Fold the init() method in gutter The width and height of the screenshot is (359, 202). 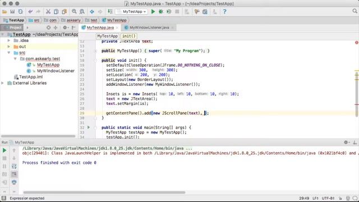(x=95, y=61)
